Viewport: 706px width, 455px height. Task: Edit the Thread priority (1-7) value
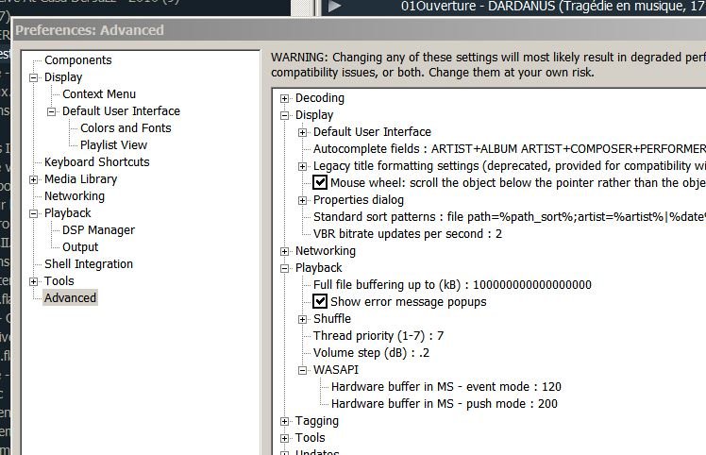[378, 336]
